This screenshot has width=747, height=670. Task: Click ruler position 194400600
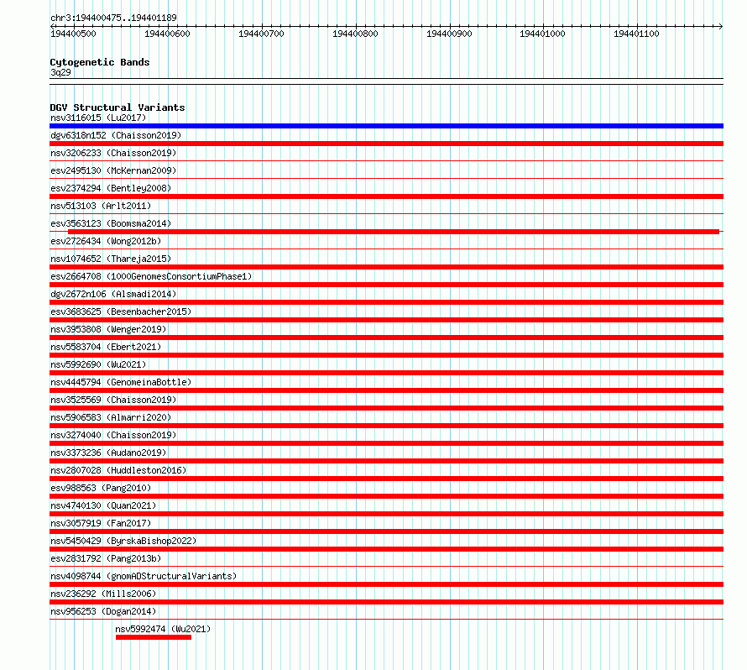pyautogui.click(x=167, y=34)
